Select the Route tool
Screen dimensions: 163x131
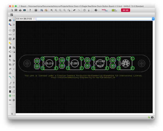coord(10,77)
